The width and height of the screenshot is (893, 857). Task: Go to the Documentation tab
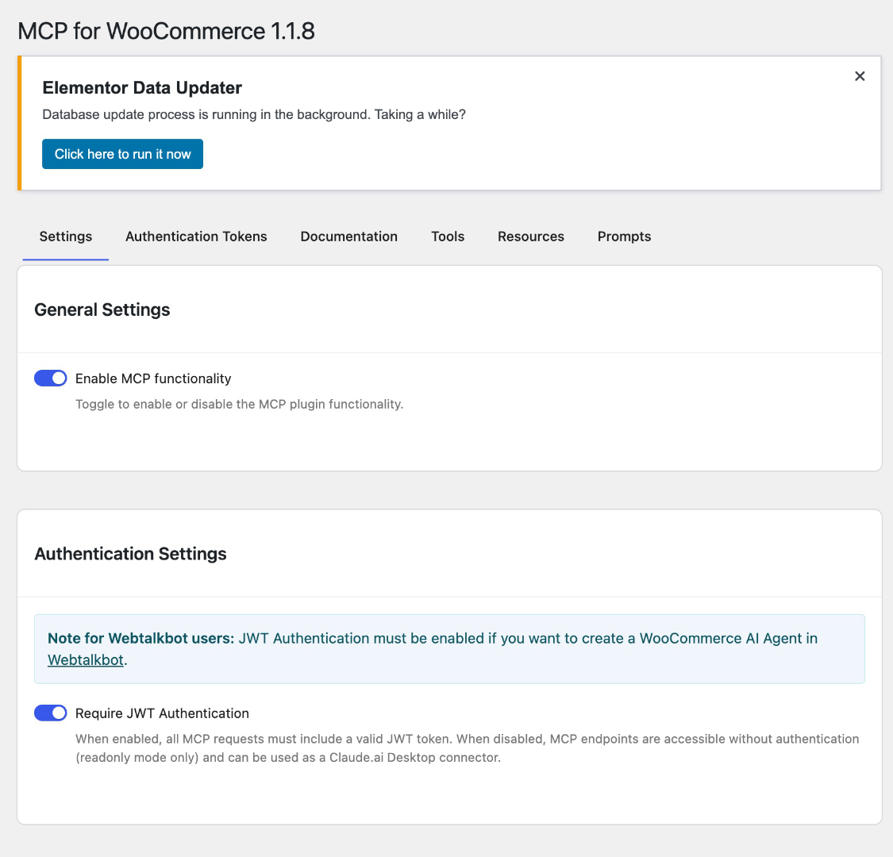(348, 236)
